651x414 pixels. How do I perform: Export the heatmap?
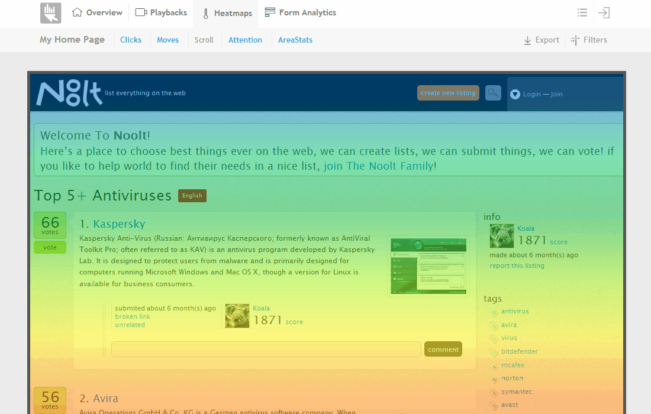(x=542, y=40)
